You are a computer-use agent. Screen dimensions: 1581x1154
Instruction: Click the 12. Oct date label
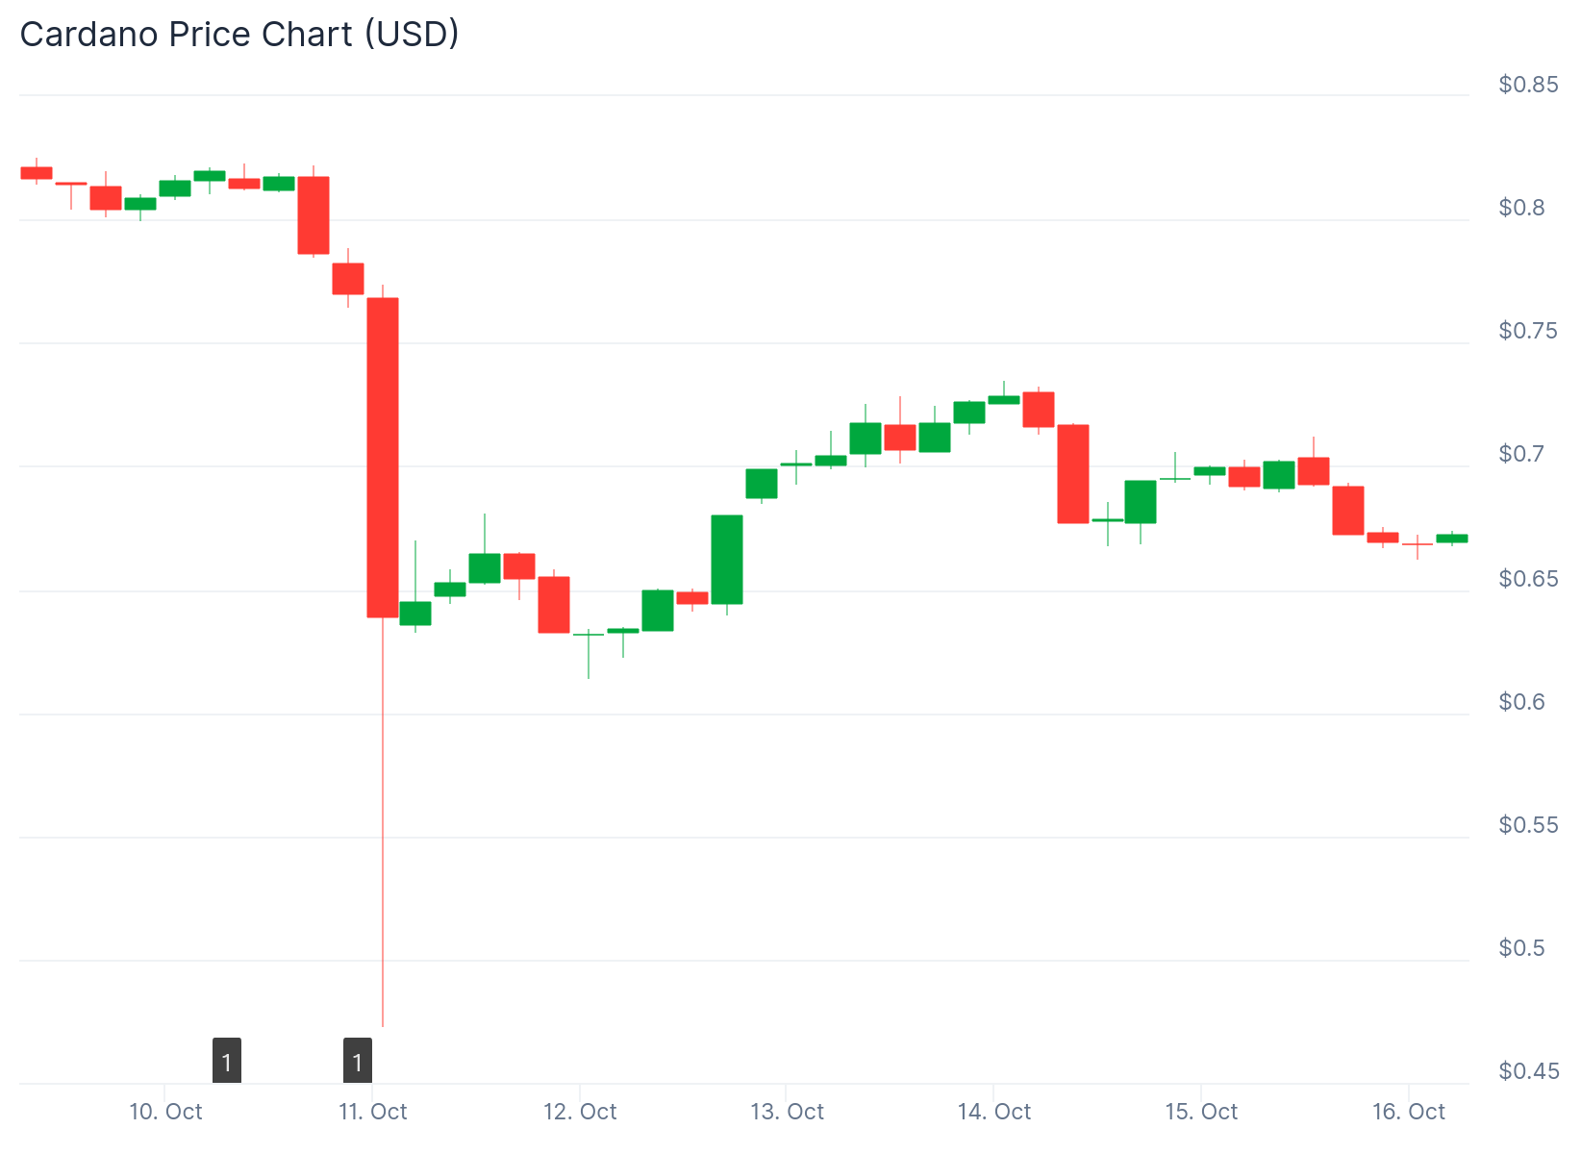pos(580,1112)
